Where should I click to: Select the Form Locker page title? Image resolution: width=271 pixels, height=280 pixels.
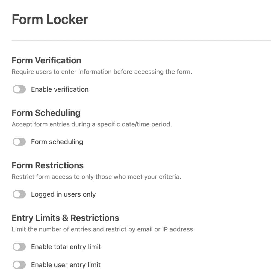click(x=49, y=19)
